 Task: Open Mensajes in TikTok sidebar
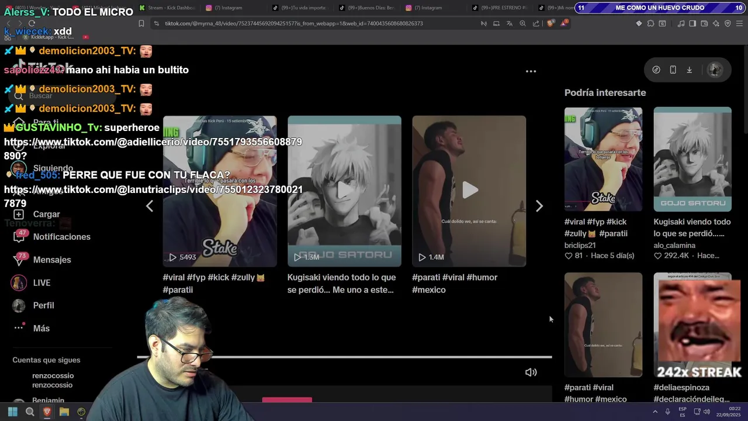pos(43,260)
